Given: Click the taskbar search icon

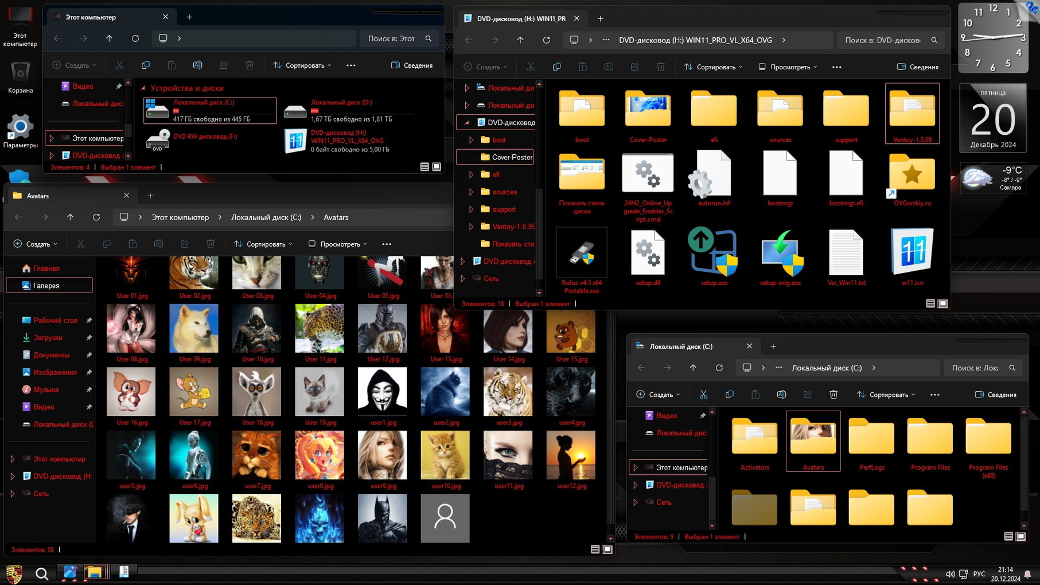Looking at the screenshot, I should tap(41, 573).
